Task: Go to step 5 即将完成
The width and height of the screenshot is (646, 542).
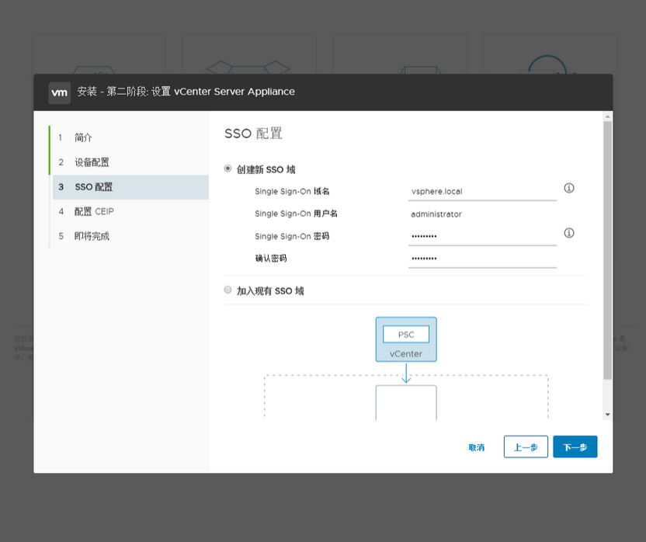Action: (x=130, y=236)
